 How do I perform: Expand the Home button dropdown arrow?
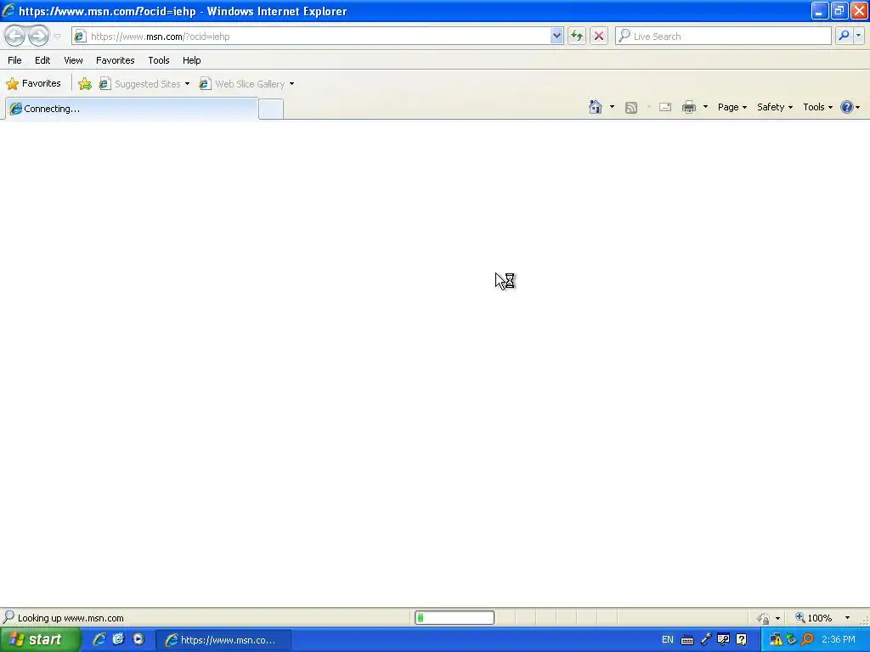tap(612, 107)
